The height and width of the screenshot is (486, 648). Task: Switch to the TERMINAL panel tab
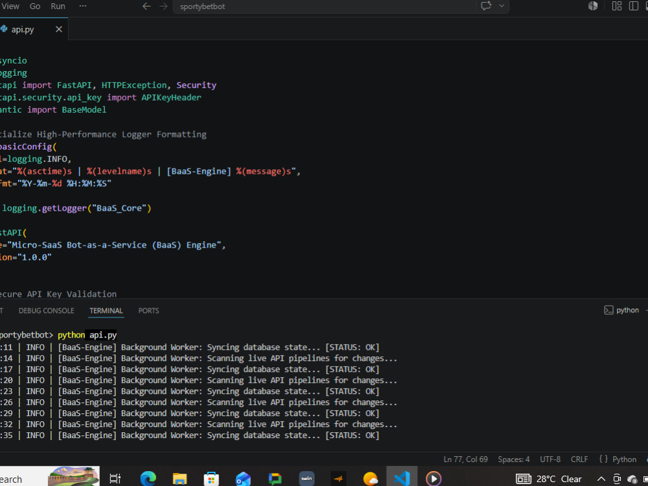(x=106, y=310)
